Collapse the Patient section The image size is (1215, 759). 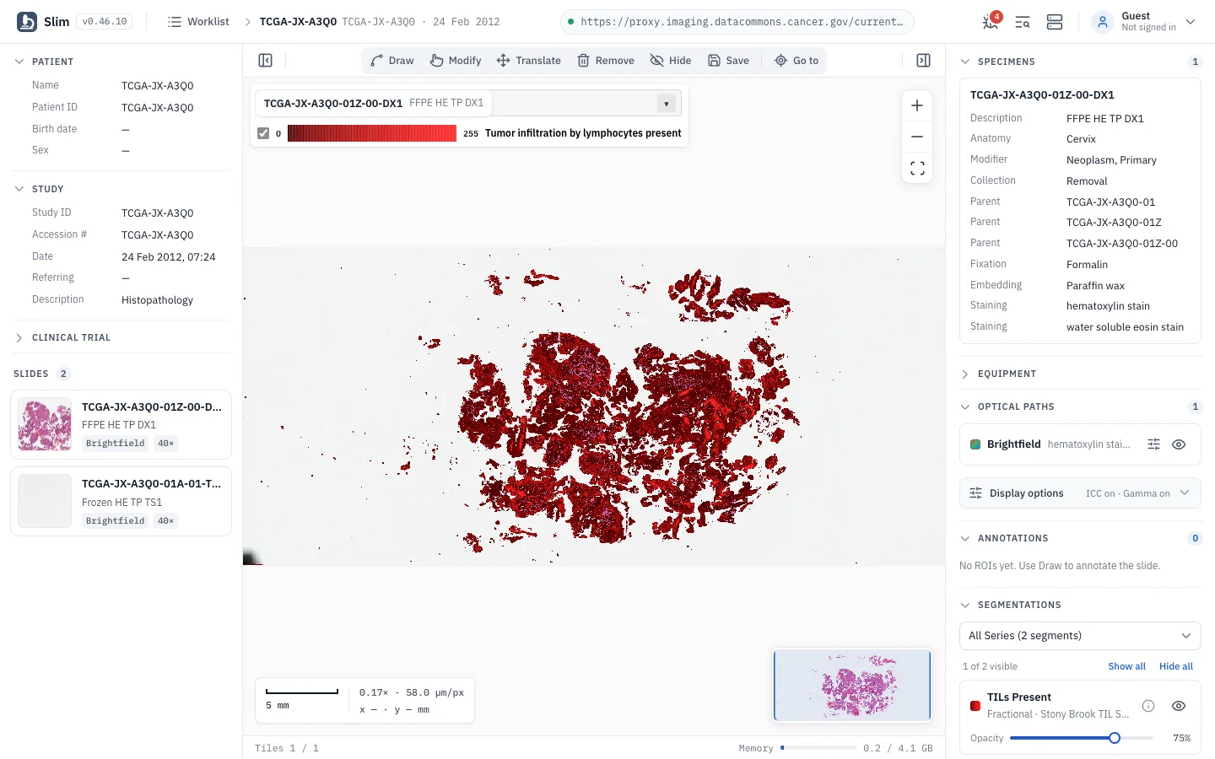click(x=19, y=62)
